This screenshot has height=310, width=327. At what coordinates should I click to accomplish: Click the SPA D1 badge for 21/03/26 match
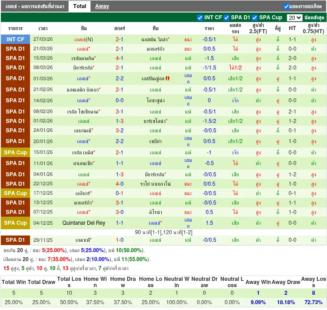15,49
